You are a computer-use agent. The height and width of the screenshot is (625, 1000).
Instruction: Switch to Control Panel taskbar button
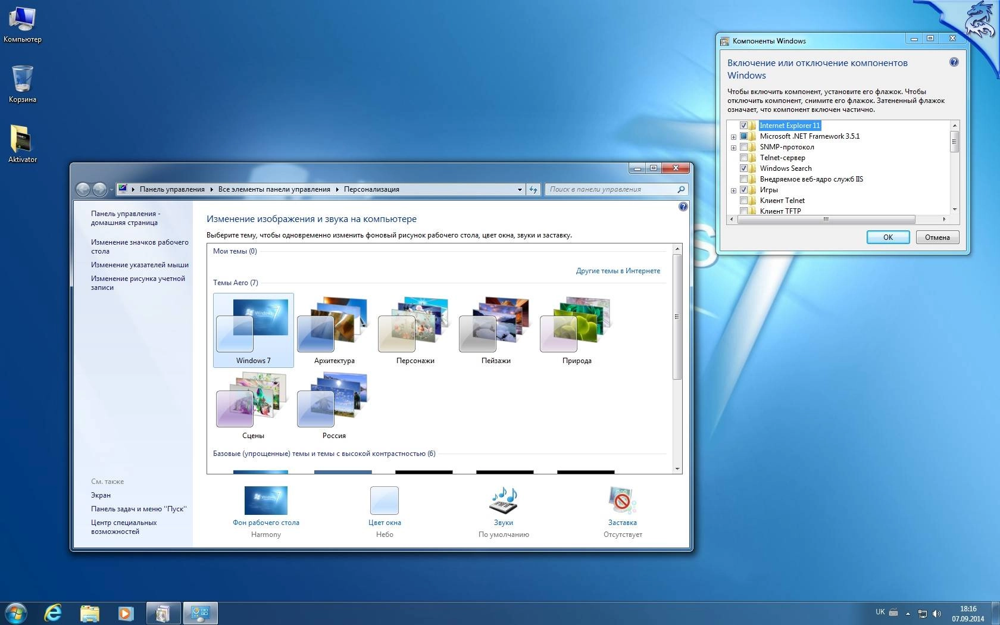click(201, 613)
